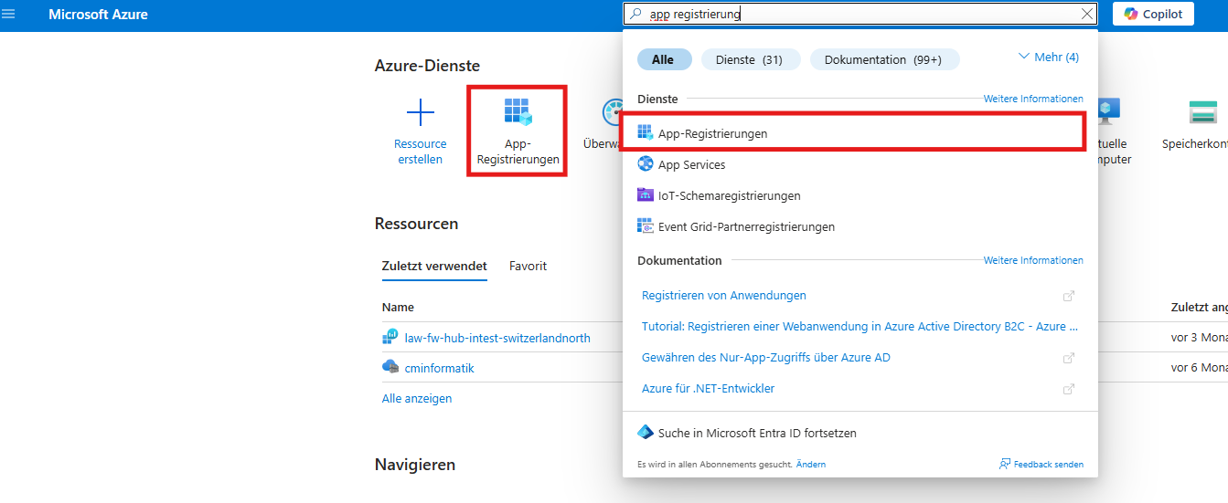Click Feedback senden link
This screenshot has height=503, width=1228.
pyautogui.click(x=1049, y=465)
